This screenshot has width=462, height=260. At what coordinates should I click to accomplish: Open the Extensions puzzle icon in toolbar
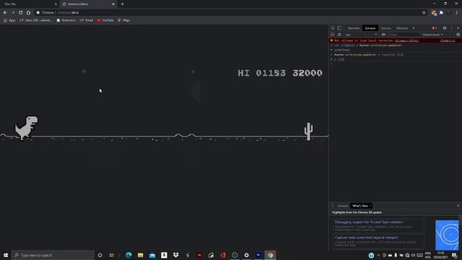click(x=441, y=13)
